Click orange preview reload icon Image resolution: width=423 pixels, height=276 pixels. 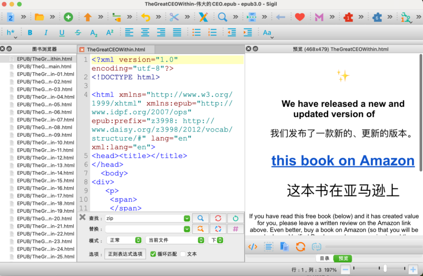300,247
